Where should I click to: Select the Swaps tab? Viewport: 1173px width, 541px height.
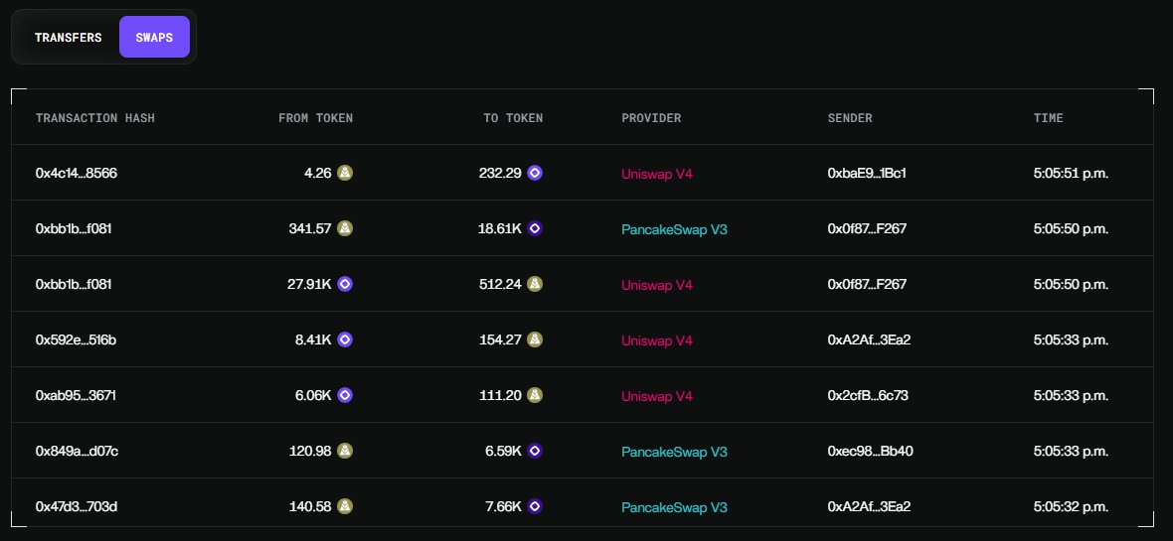click(x=154, y=38)
